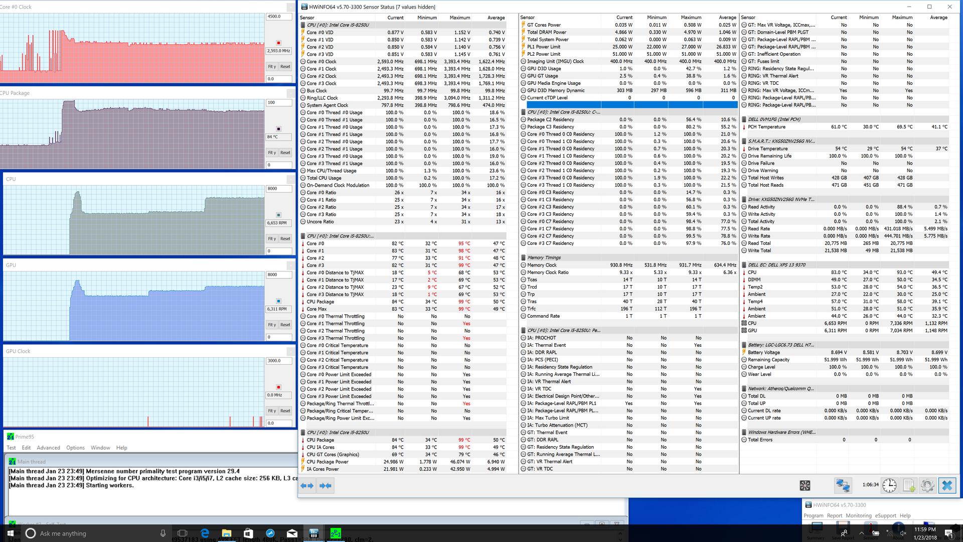This screenshot has width=963, height=542.
Task: Open the Test menu in Prime95
Action: 11,448
